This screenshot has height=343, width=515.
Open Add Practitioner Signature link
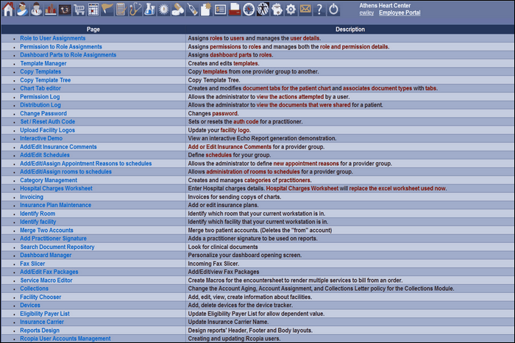(x=53, y=239)
